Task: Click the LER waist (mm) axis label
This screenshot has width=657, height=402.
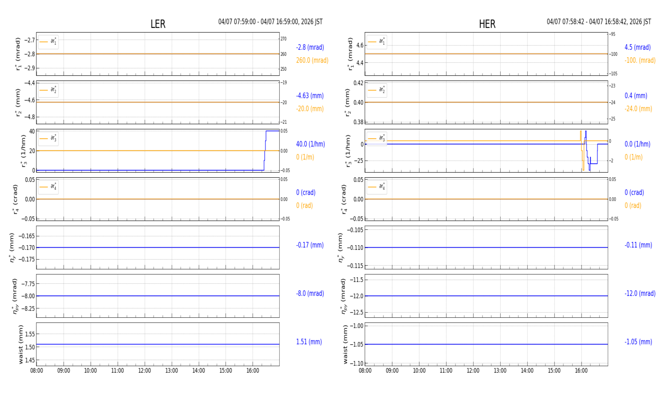Action: [x=20, y=344]
